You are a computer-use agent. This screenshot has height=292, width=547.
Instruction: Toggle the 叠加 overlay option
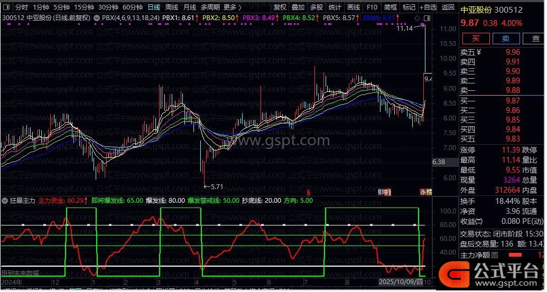[x=298, y=7]
